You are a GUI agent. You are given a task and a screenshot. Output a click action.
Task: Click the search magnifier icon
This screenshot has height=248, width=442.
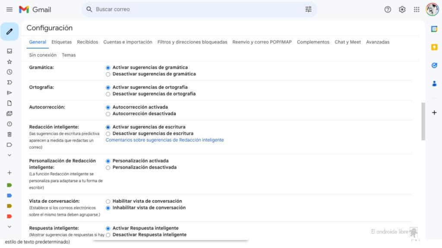[x=89, y=9]
